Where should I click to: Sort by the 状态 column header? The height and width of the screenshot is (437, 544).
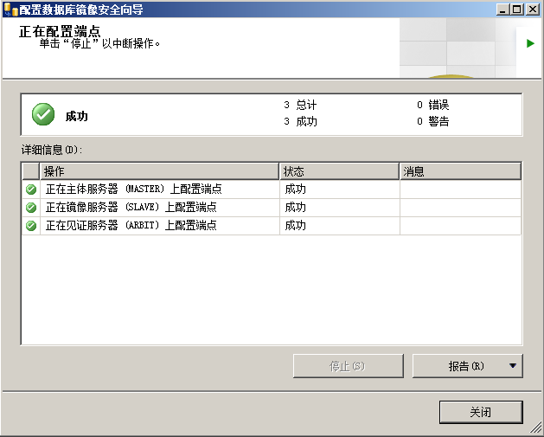[339, 171]
